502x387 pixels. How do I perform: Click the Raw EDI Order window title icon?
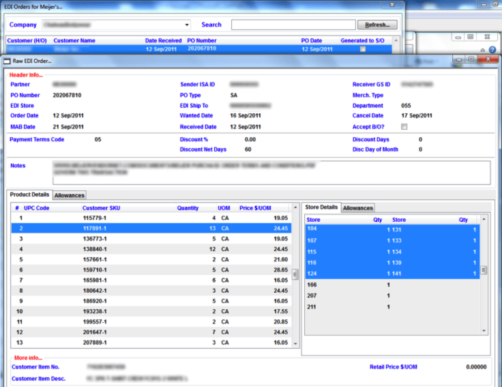[x=8, y=61]
